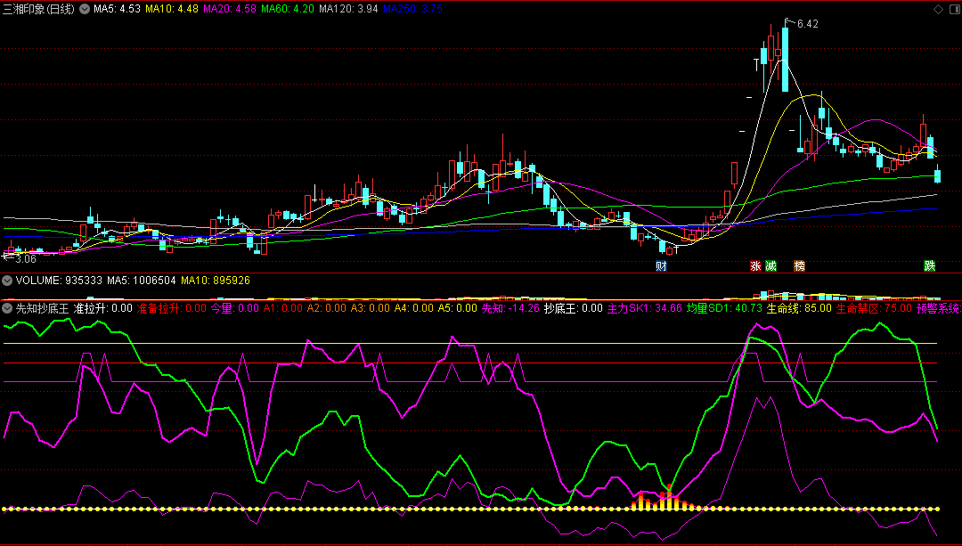Select the blue MA250: 3.75 label
Image resolution: width=962 pixels, height=546 pixels.
click(412, 9)
